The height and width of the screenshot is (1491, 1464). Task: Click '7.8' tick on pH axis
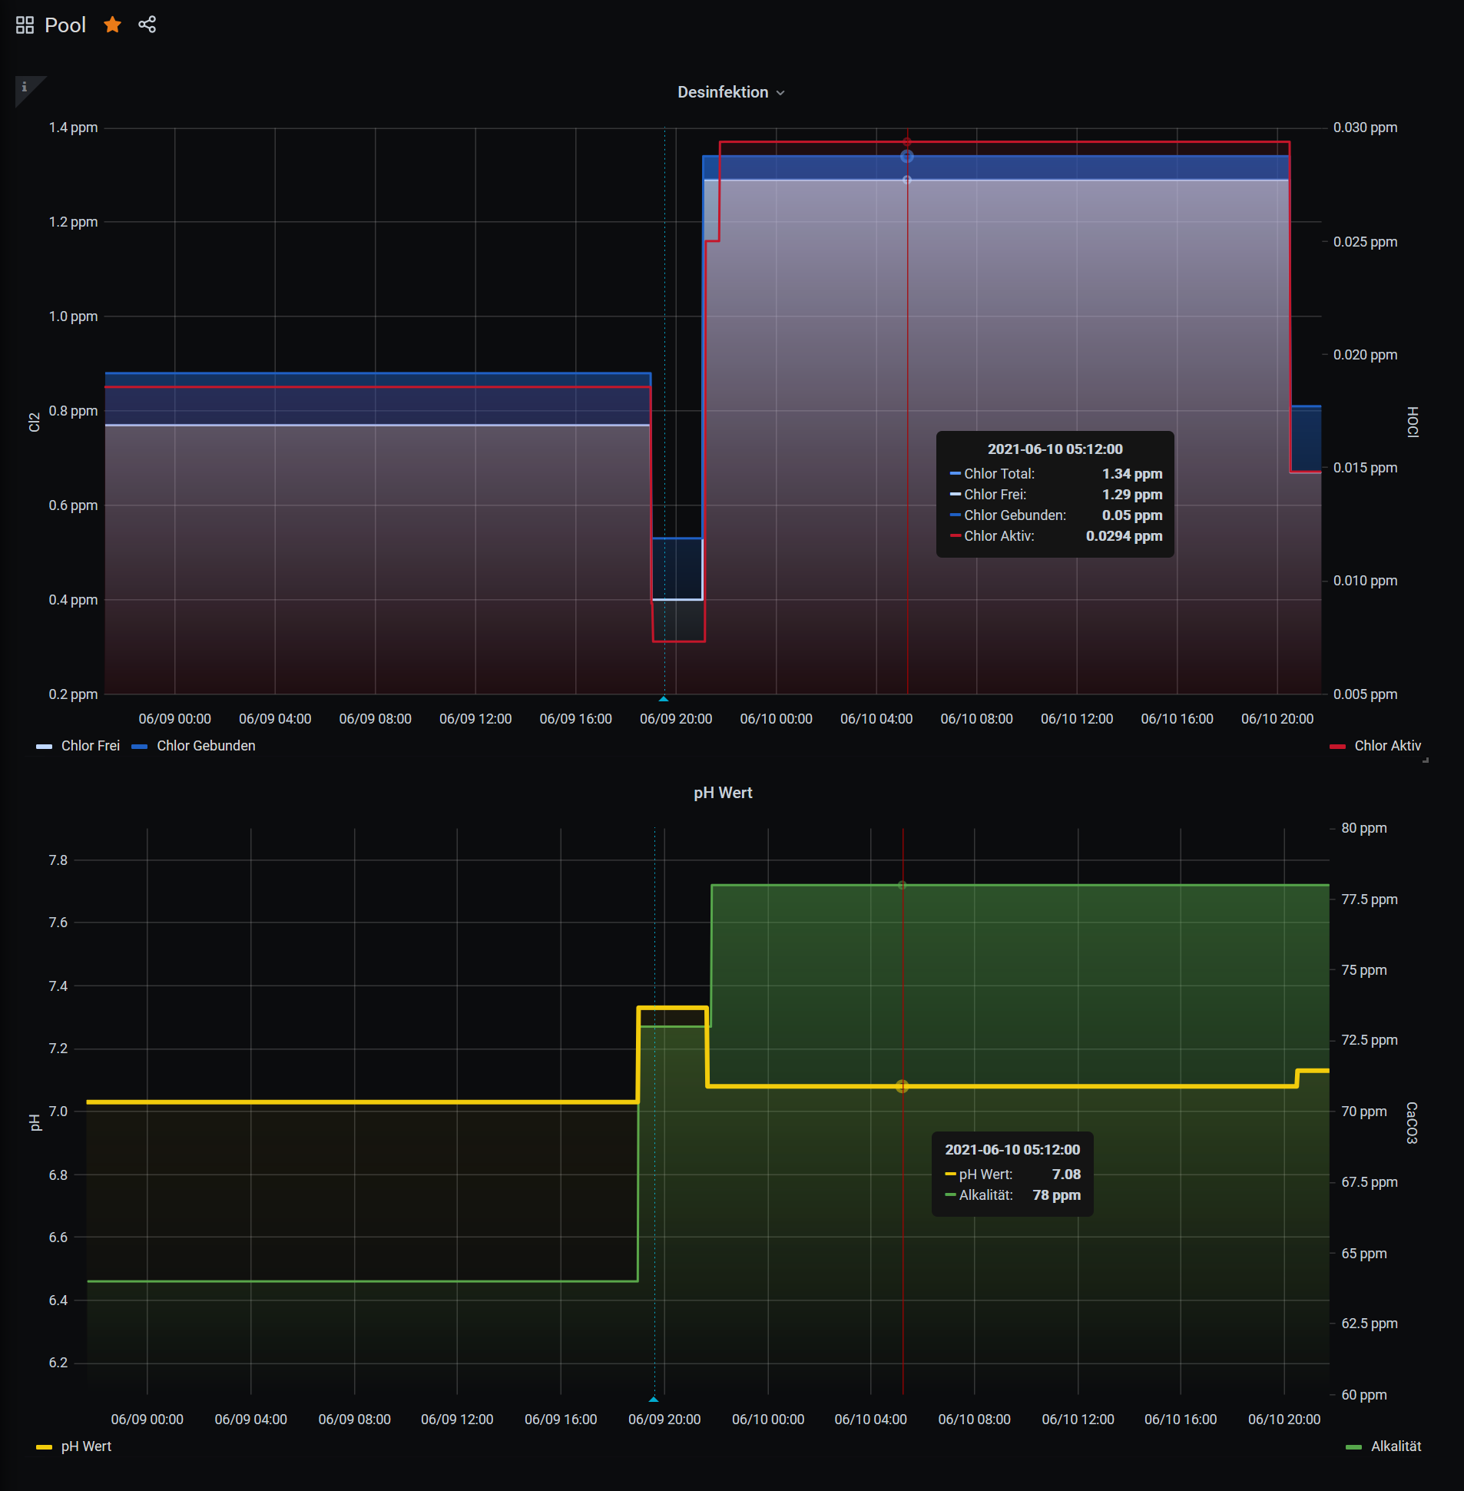pos(58,860)
